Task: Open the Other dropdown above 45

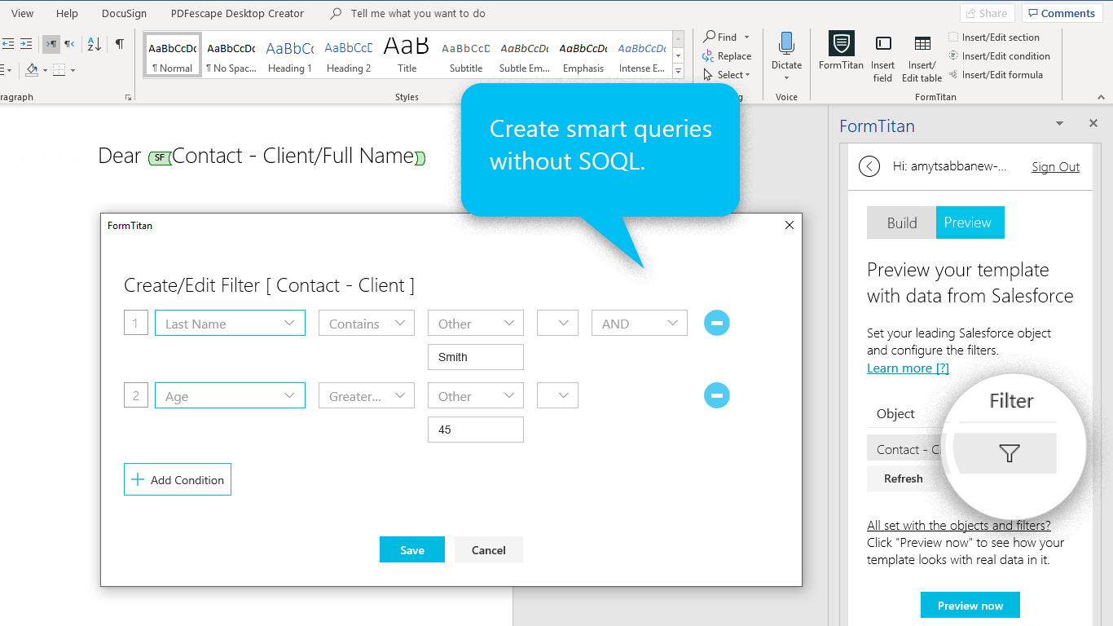Action: point(476,396)
